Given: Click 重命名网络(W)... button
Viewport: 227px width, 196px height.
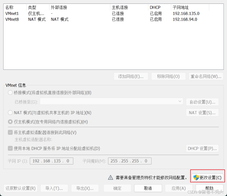Looking at the screenshot, I should pyautogui.click(x=206, y=76).
